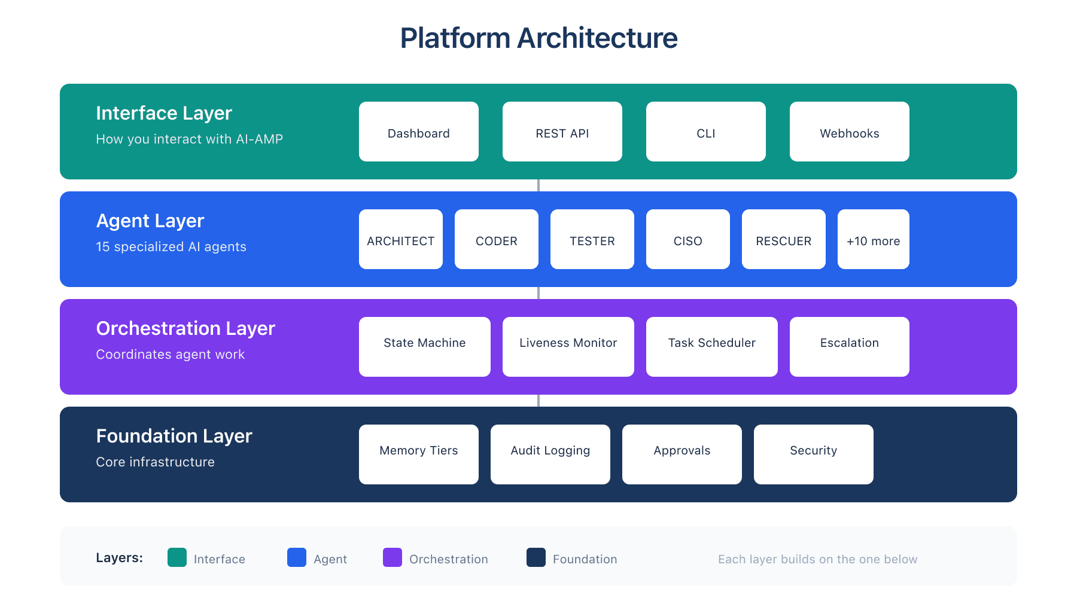Click the Escalation component

coord(849,346)
